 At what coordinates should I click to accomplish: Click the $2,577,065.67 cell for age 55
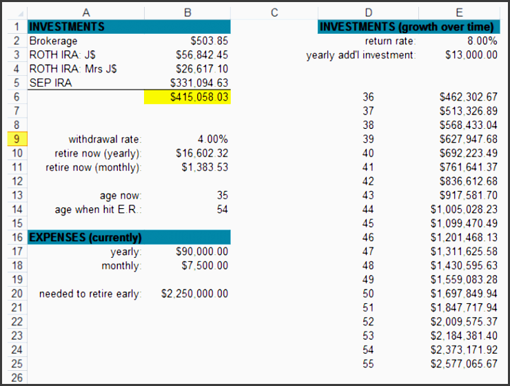pyautogui.click(x=459, y=363)
